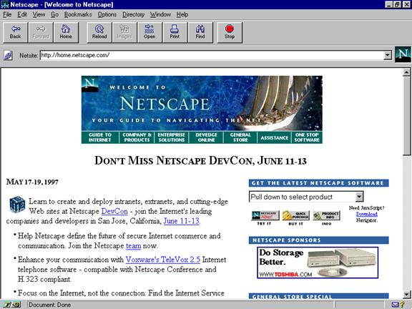Go to Home page icon
Image resolution: width=412 pixels, height=309 pixels.
pos(66,32)
